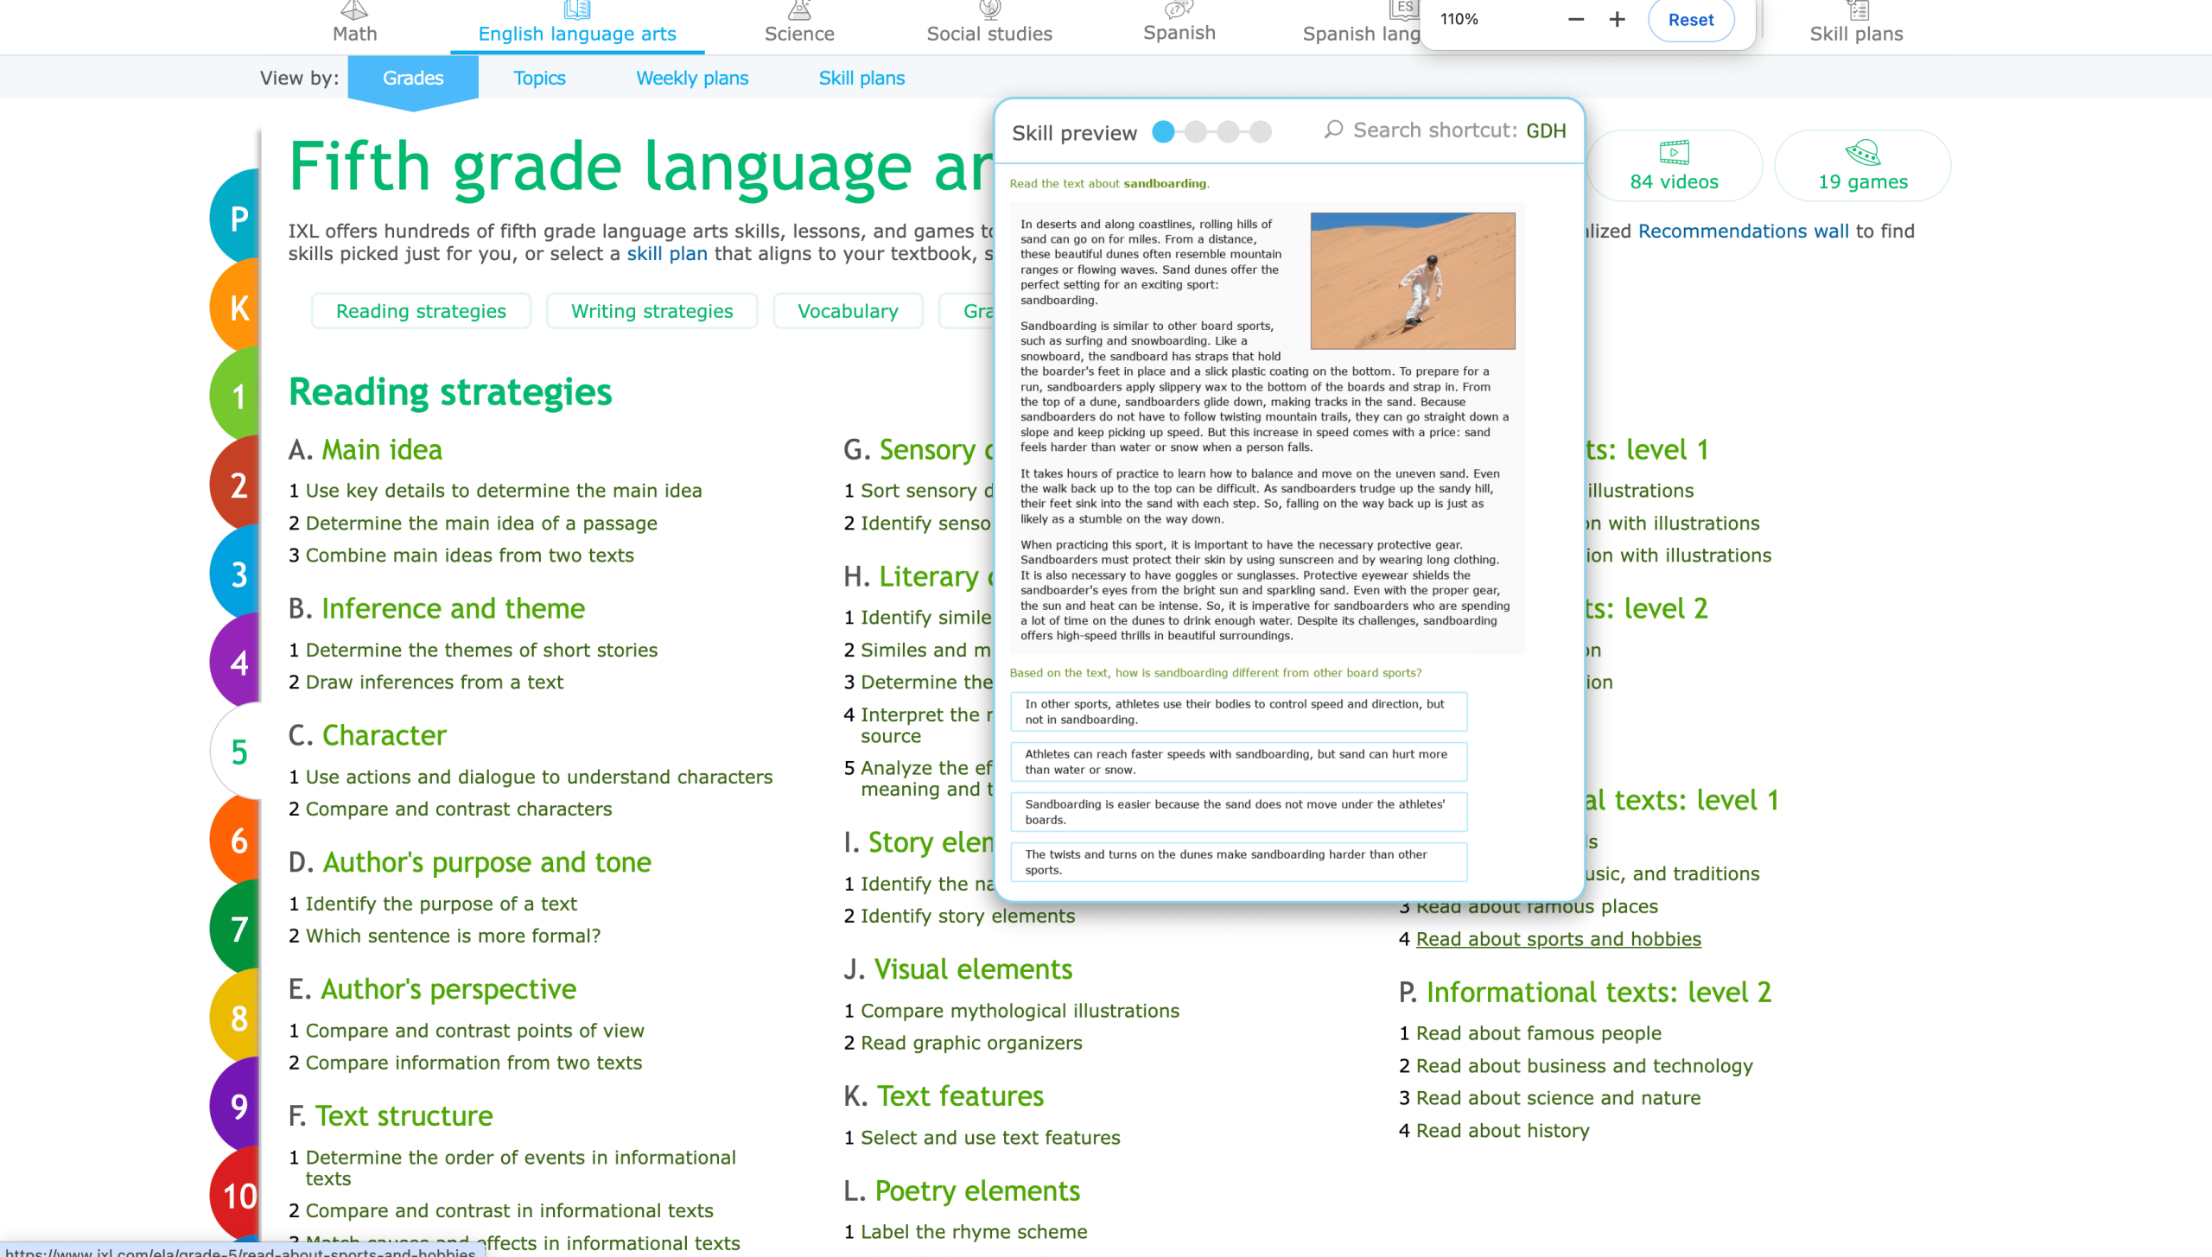
Task: Click the sandboarding photo in preview
Action: (x=1412, y=281)
